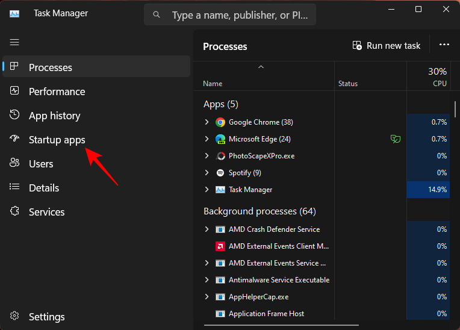The width and height of the screenshot is (460, 330).
Task: Click the Google Chrome app icon
Action: (x=220, y=122)
